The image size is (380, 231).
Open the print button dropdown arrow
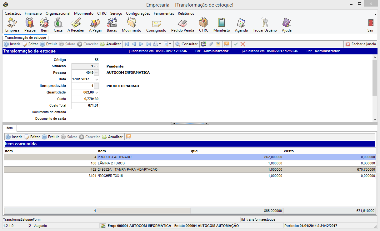pos(160,44)
